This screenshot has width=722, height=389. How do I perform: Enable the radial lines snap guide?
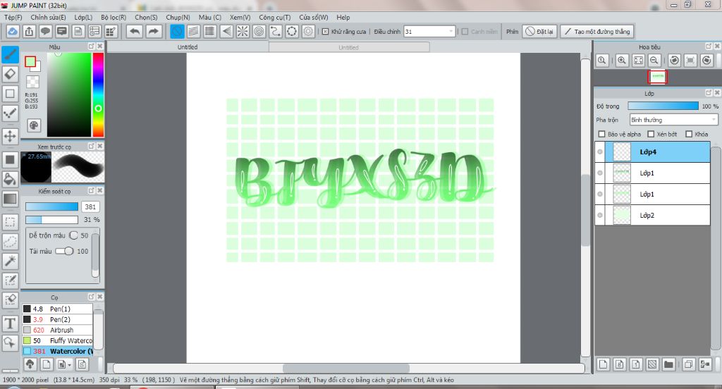[x=243, y=31]
